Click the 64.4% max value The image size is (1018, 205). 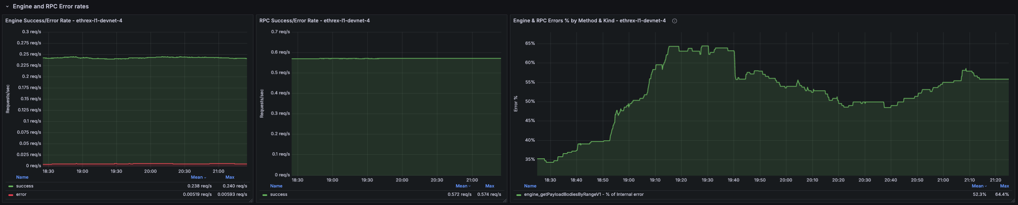point(1002,195)
